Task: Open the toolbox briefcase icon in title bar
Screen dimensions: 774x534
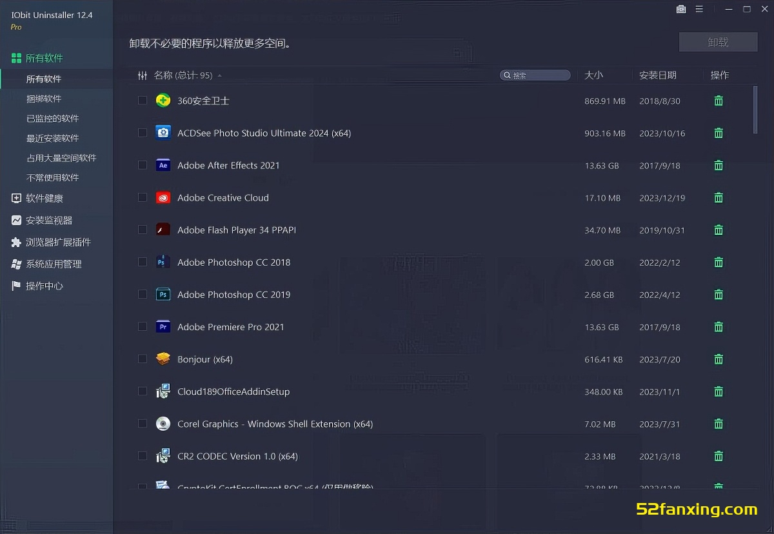Action: click(681, 9)
